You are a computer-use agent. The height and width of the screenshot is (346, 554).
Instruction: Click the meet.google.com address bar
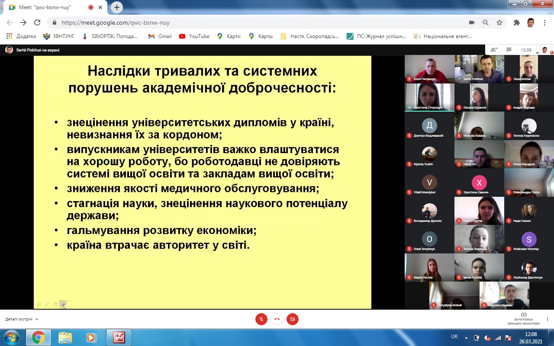coord(260,22)
